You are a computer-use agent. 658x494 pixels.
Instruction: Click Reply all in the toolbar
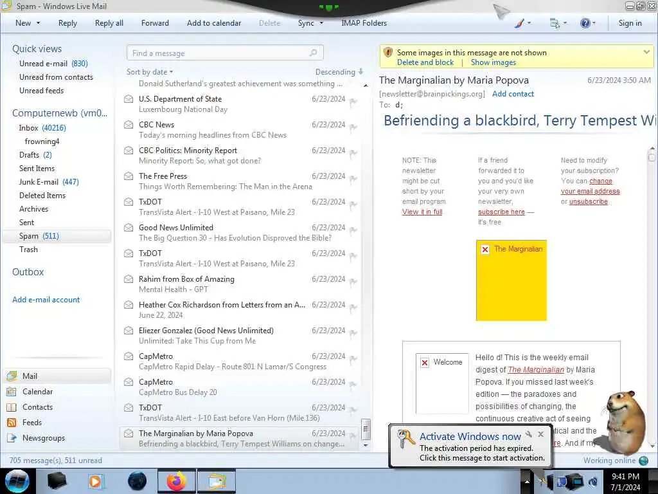pyautogui.click(x=109, y=23)
